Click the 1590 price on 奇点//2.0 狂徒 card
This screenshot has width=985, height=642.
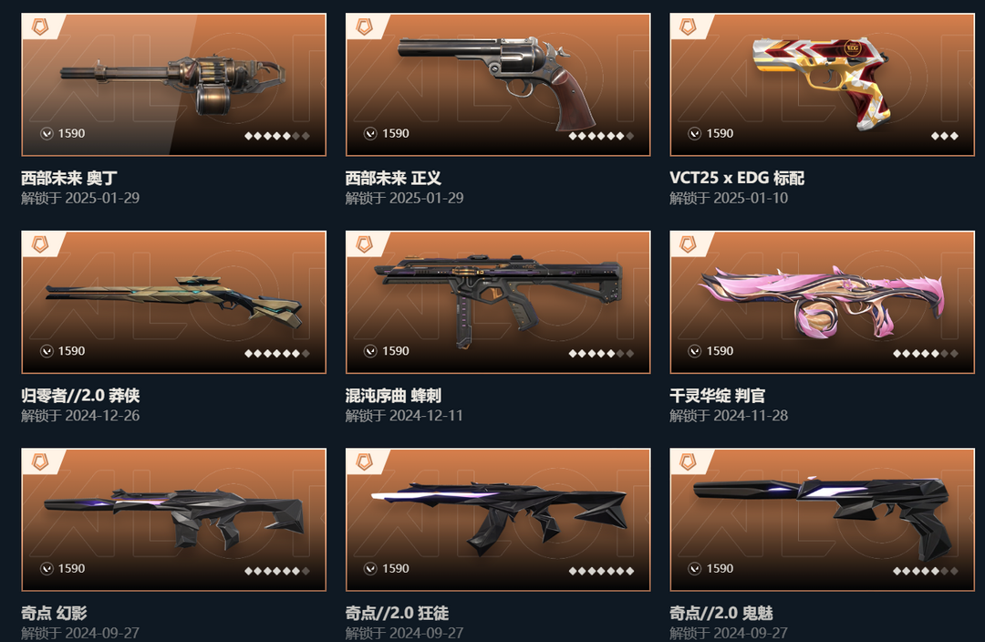[396, 568]
